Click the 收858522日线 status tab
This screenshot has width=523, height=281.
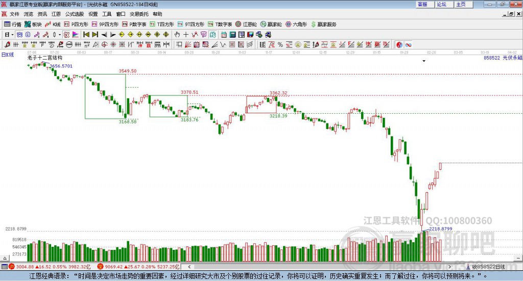pos(486,267)
